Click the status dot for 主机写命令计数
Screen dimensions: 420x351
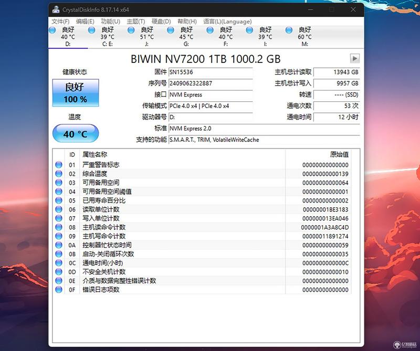click(59, 236)
